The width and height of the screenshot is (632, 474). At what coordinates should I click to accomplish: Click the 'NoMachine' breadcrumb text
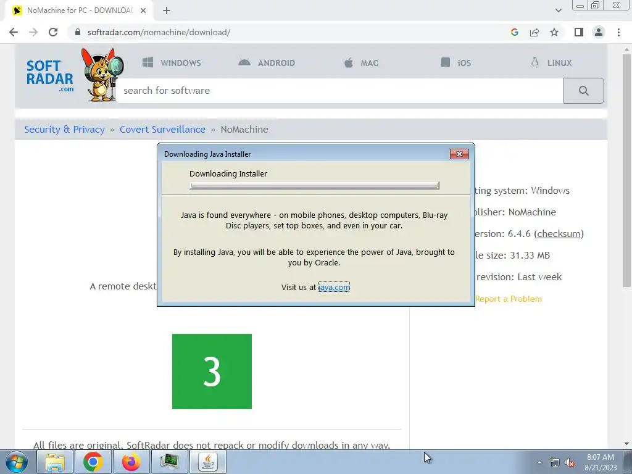pos(244,130)
